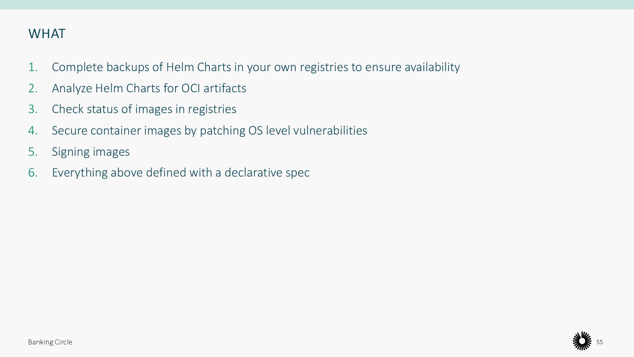Click list number 6 marker

pyautogui.click(x=33, y=173)
